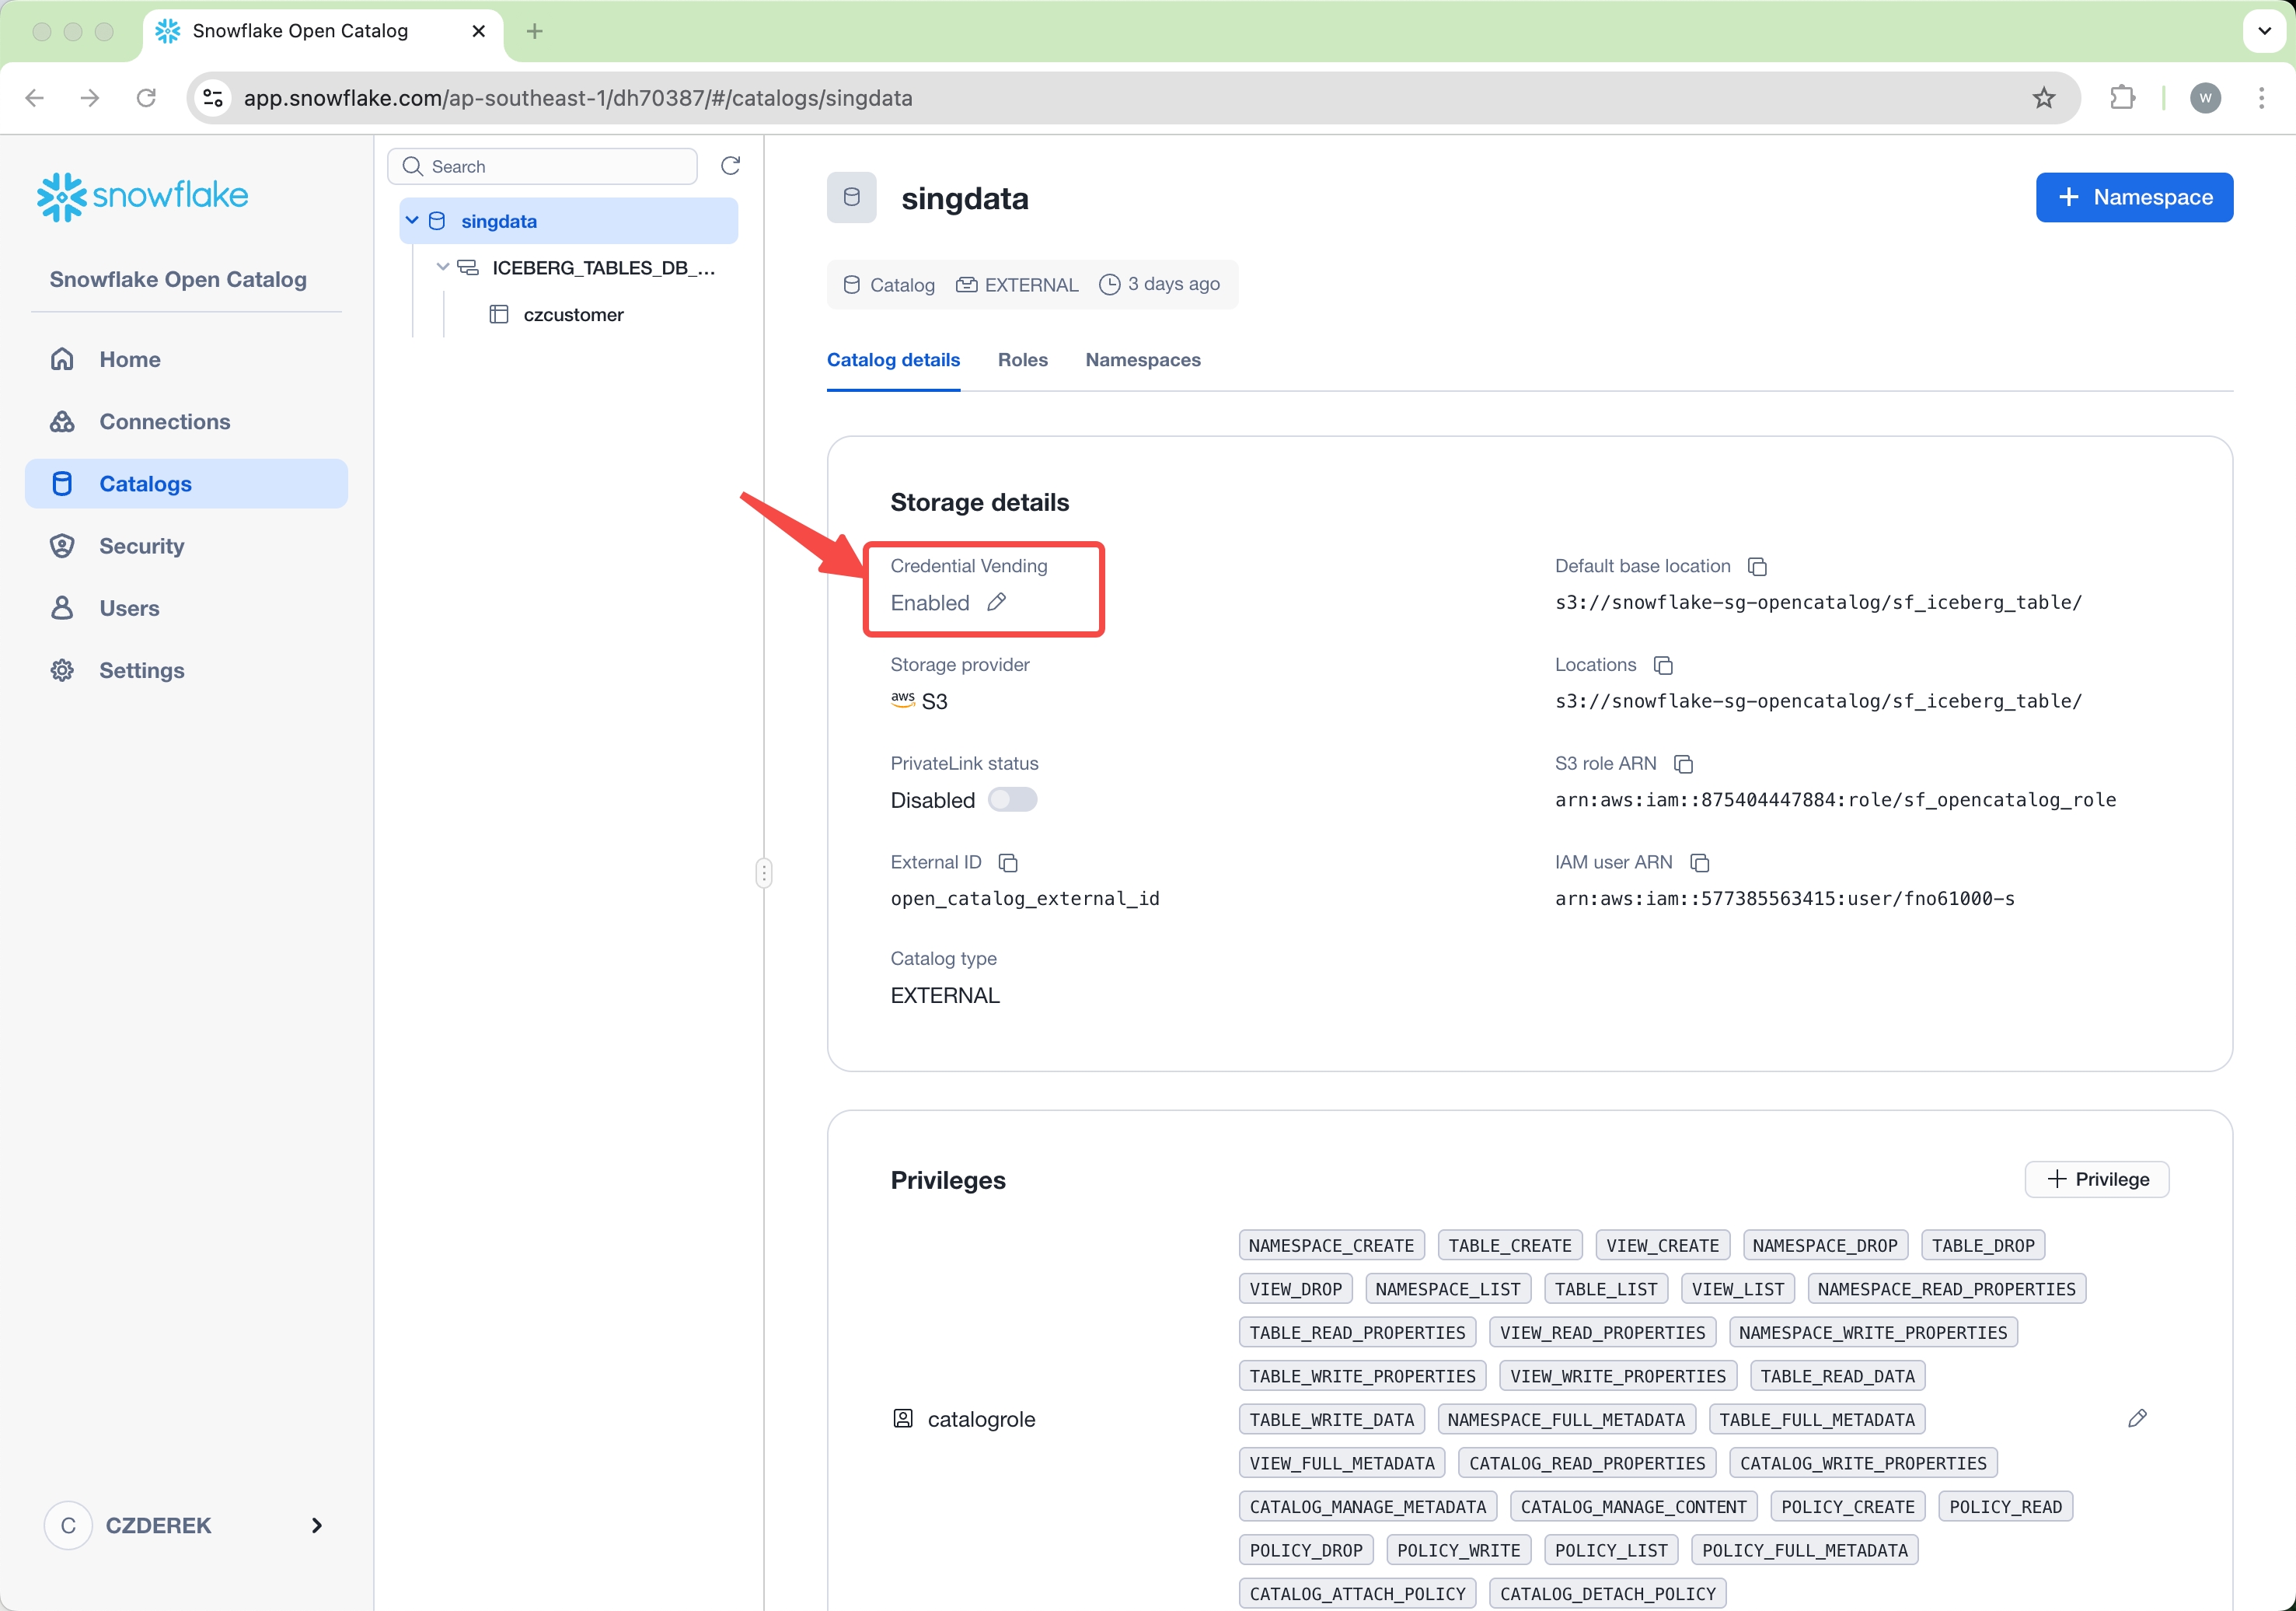This screenshot has height=1611, width=2296.
Task: Click the CATALOG_MANAGE_CONTENT privilege tag
Action: pos(1633,1507)
